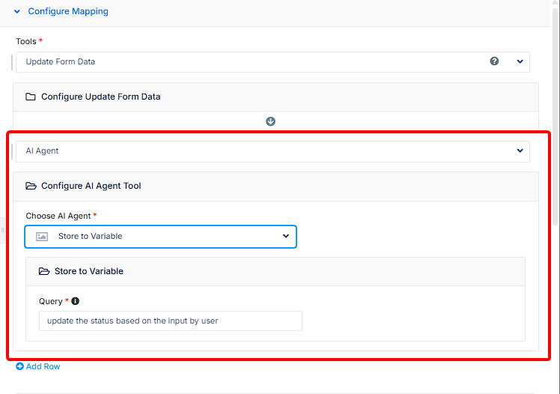The height and width of the screenshot is (394, 560).
Task: Click the Configure Mapping heading text
Action: pos(68,12)
